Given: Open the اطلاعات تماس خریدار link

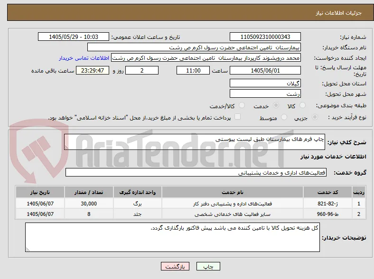Looking at the screenshot, I should (x=84, y=58).
